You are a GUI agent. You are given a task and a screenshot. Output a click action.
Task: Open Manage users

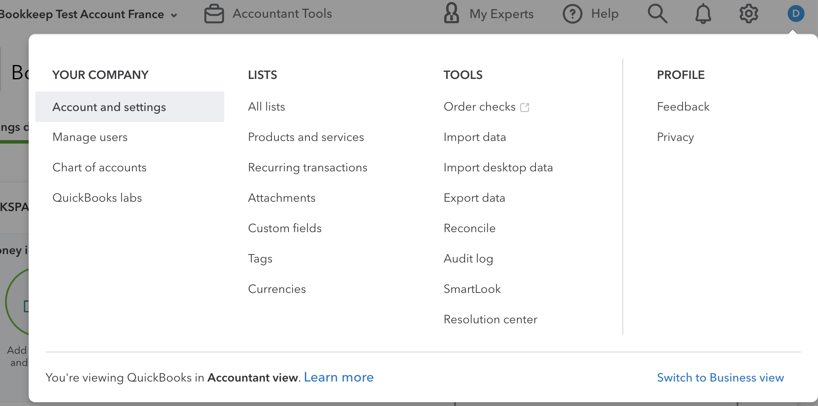pos(90,137)
